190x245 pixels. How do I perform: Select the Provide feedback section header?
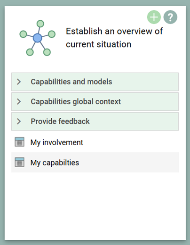pyautogui.click(x=95, y=121)
